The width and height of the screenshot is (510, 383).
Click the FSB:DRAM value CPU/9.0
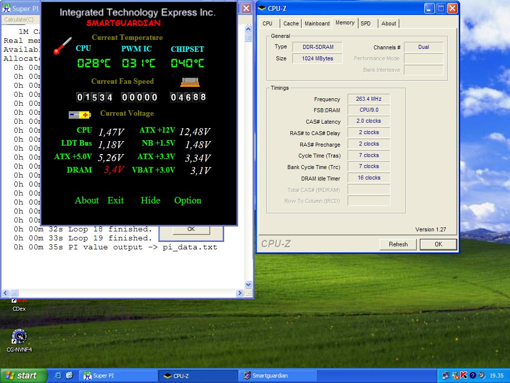point(369,110)
